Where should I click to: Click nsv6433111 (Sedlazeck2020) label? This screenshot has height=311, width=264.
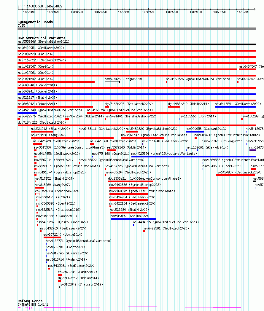(x=102, y=129)
